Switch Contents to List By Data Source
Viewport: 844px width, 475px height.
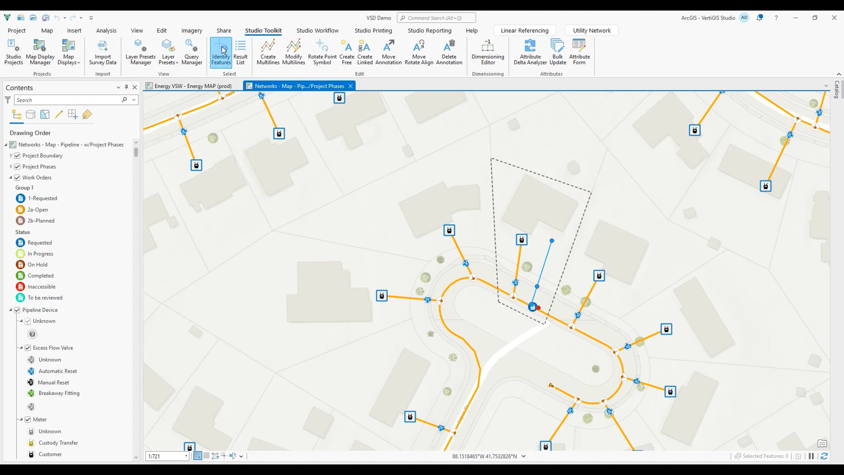click(x=31, y=115)
